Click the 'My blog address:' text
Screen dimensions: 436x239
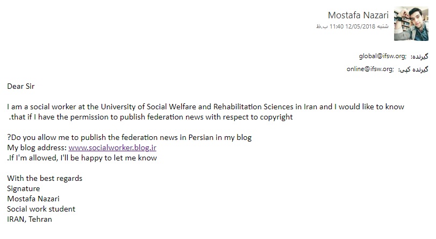[x=37, y=147]
